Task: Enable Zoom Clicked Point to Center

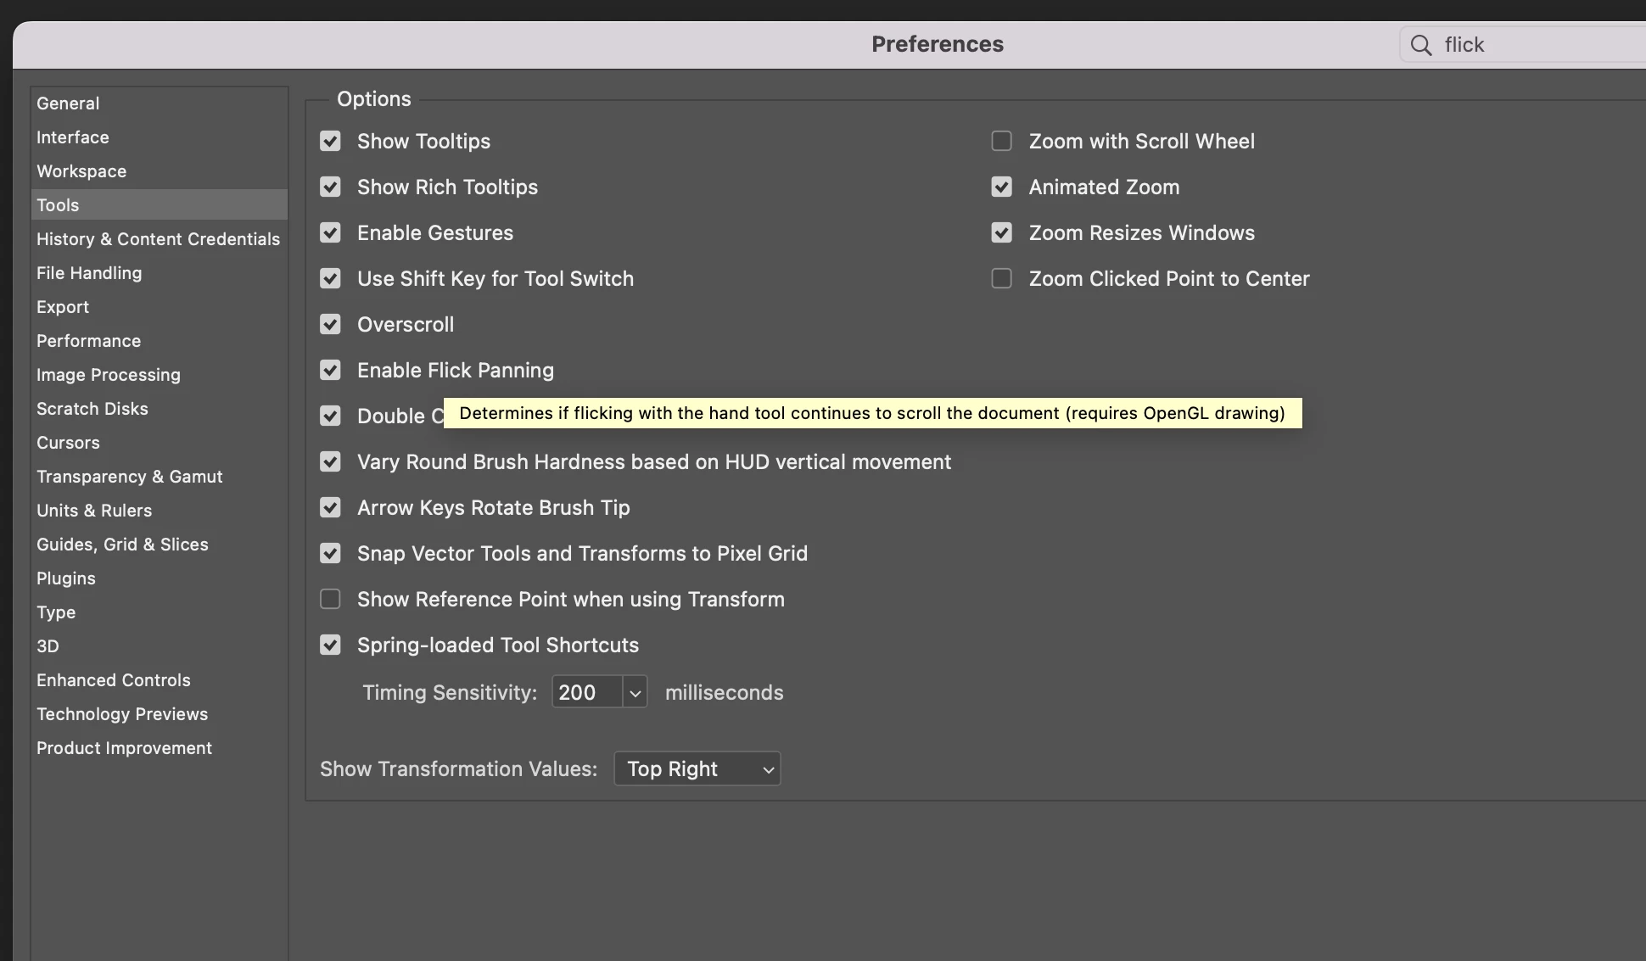Action: pos(1002,278)
